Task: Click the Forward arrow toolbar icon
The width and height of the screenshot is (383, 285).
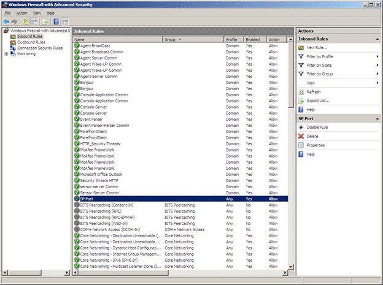Action: [x=14, y=21]
